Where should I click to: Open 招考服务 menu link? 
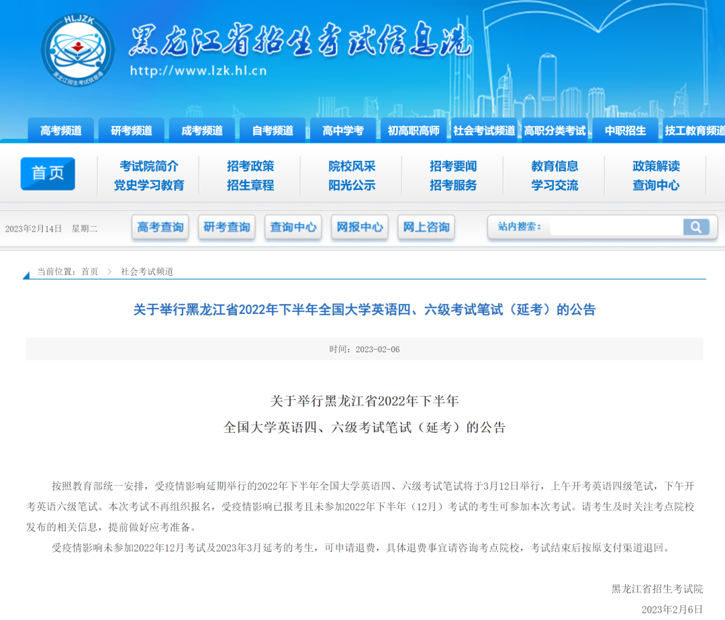(x=453, y=185)
